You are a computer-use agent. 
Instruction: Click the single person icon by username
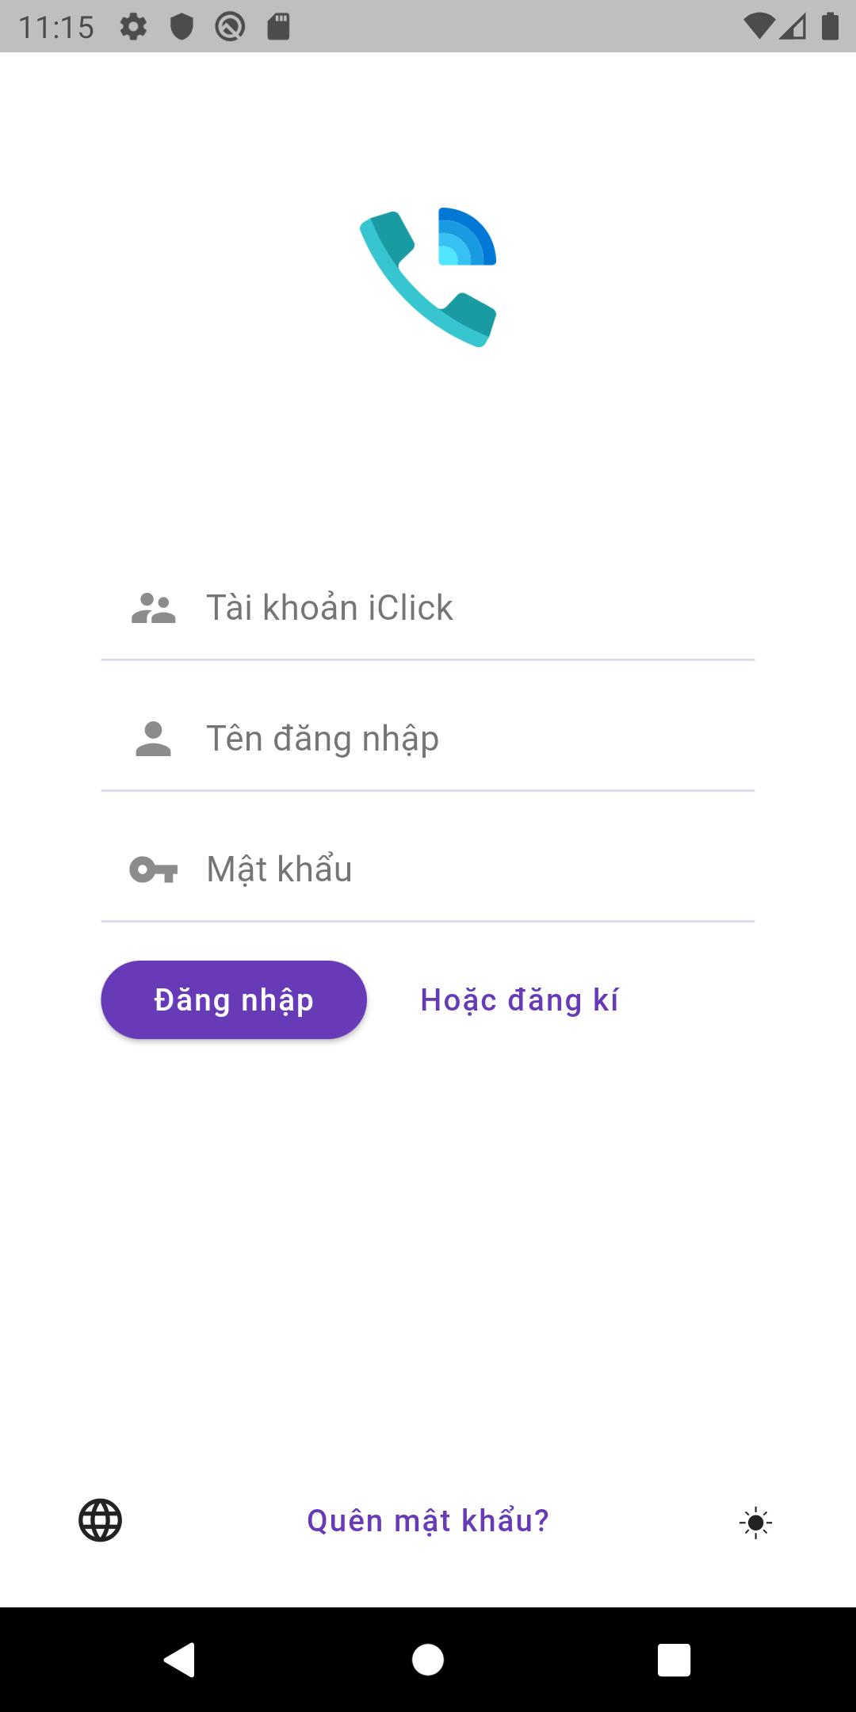tap(153, 739)
